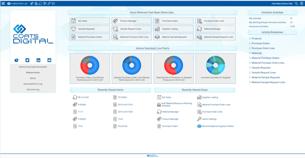The image size is (305, 158).
Task: Open search with the magnifier icon
Action: coord(296,4)
